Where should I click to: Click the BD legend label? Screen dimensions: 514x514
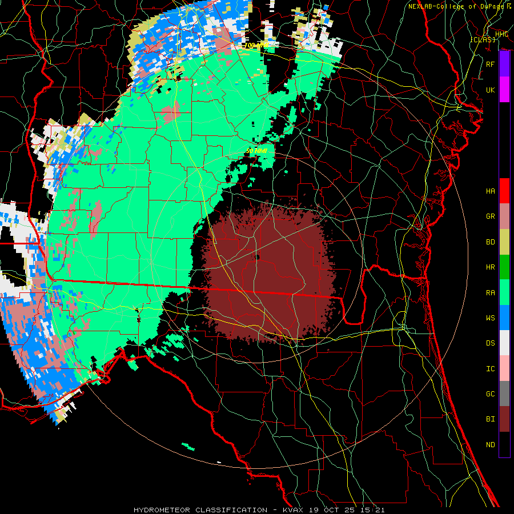491,242
